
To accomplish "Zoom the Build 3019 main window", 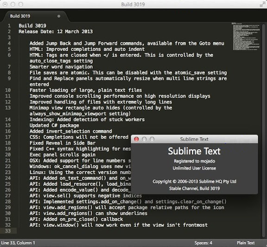I will pyautogui.click(x=20, y=4).
